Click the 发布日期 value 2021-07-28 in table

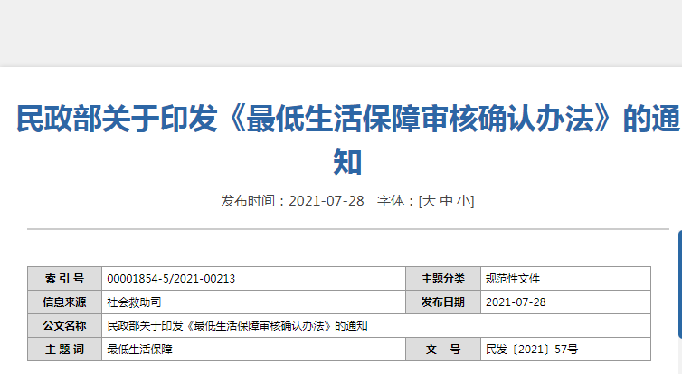coord(516,302)
